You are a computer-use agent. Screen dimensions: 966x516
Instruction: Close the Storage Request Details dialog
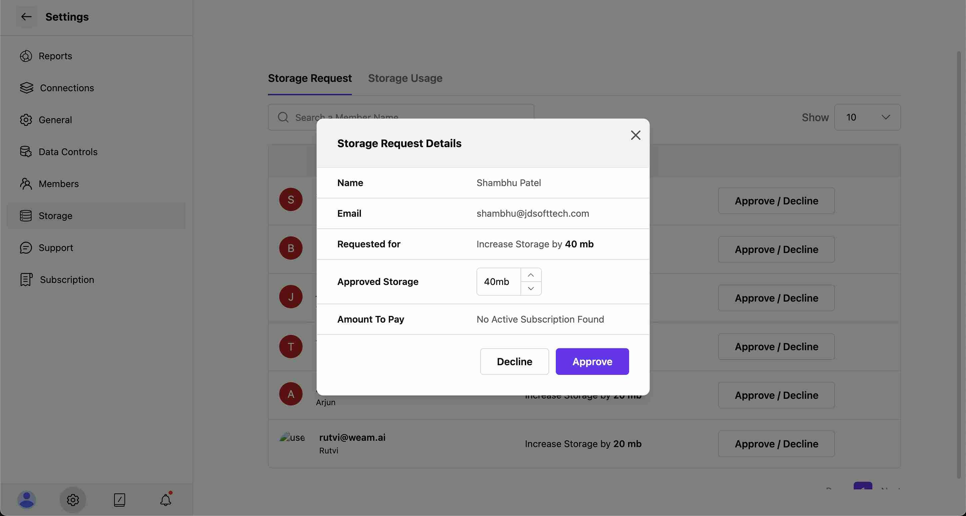[635, 135]
